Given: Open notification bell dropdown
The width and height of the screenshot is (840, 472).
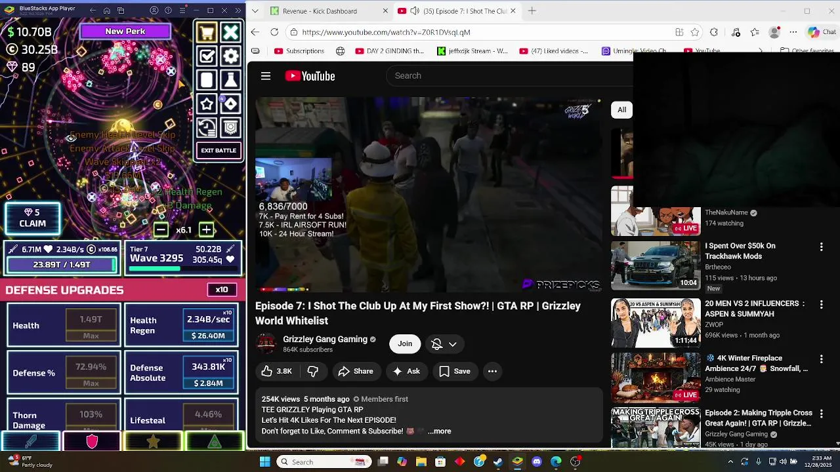Looking at the screenshot, I should [444, 344].
